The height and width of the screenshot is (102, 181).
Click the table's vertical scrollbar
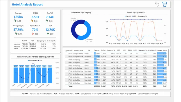(x=168, y=58)
